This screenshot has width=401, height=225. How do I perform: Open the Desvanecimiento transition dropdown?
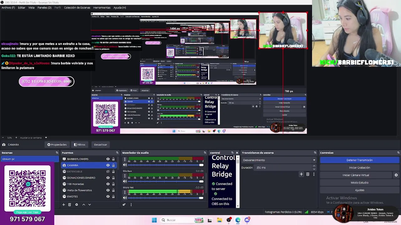(x=279, y=160)
